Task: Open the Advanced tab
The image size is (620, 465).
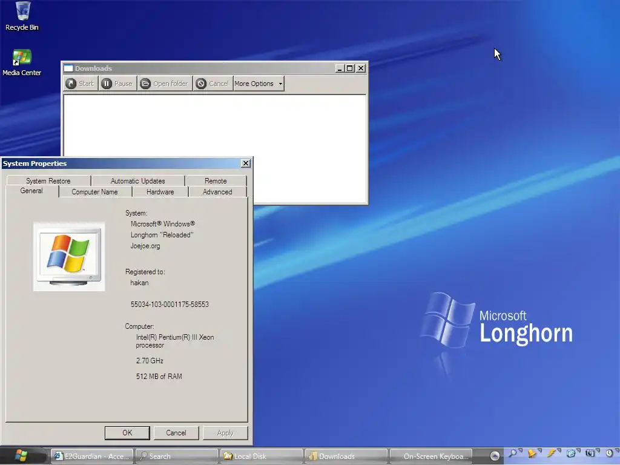Action: pos(217,192)
